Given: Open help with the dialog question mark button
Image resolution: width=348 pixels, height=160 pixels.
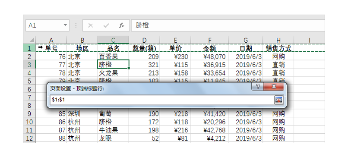Looking at the screenshot, I should coord(257,86).
